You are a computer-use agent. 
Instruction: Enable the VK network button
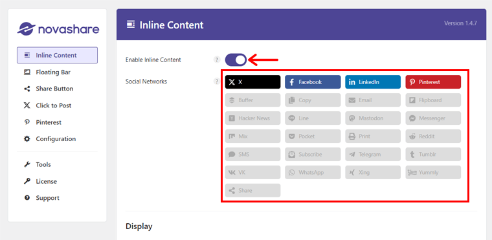[252, 172]
